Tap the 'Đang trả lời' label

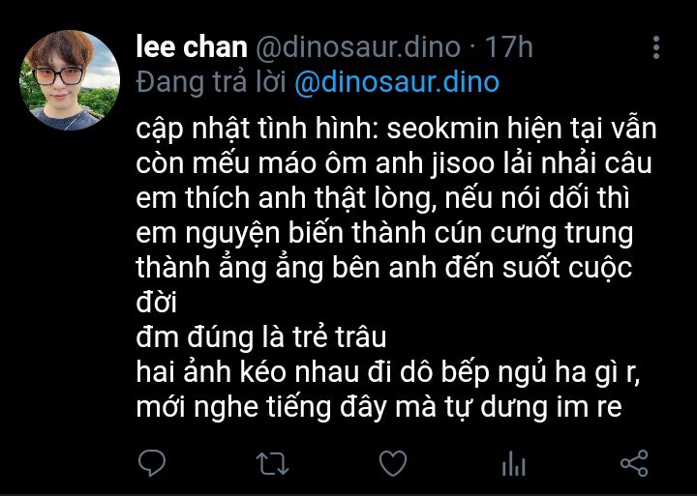click(x=211, y=82)
